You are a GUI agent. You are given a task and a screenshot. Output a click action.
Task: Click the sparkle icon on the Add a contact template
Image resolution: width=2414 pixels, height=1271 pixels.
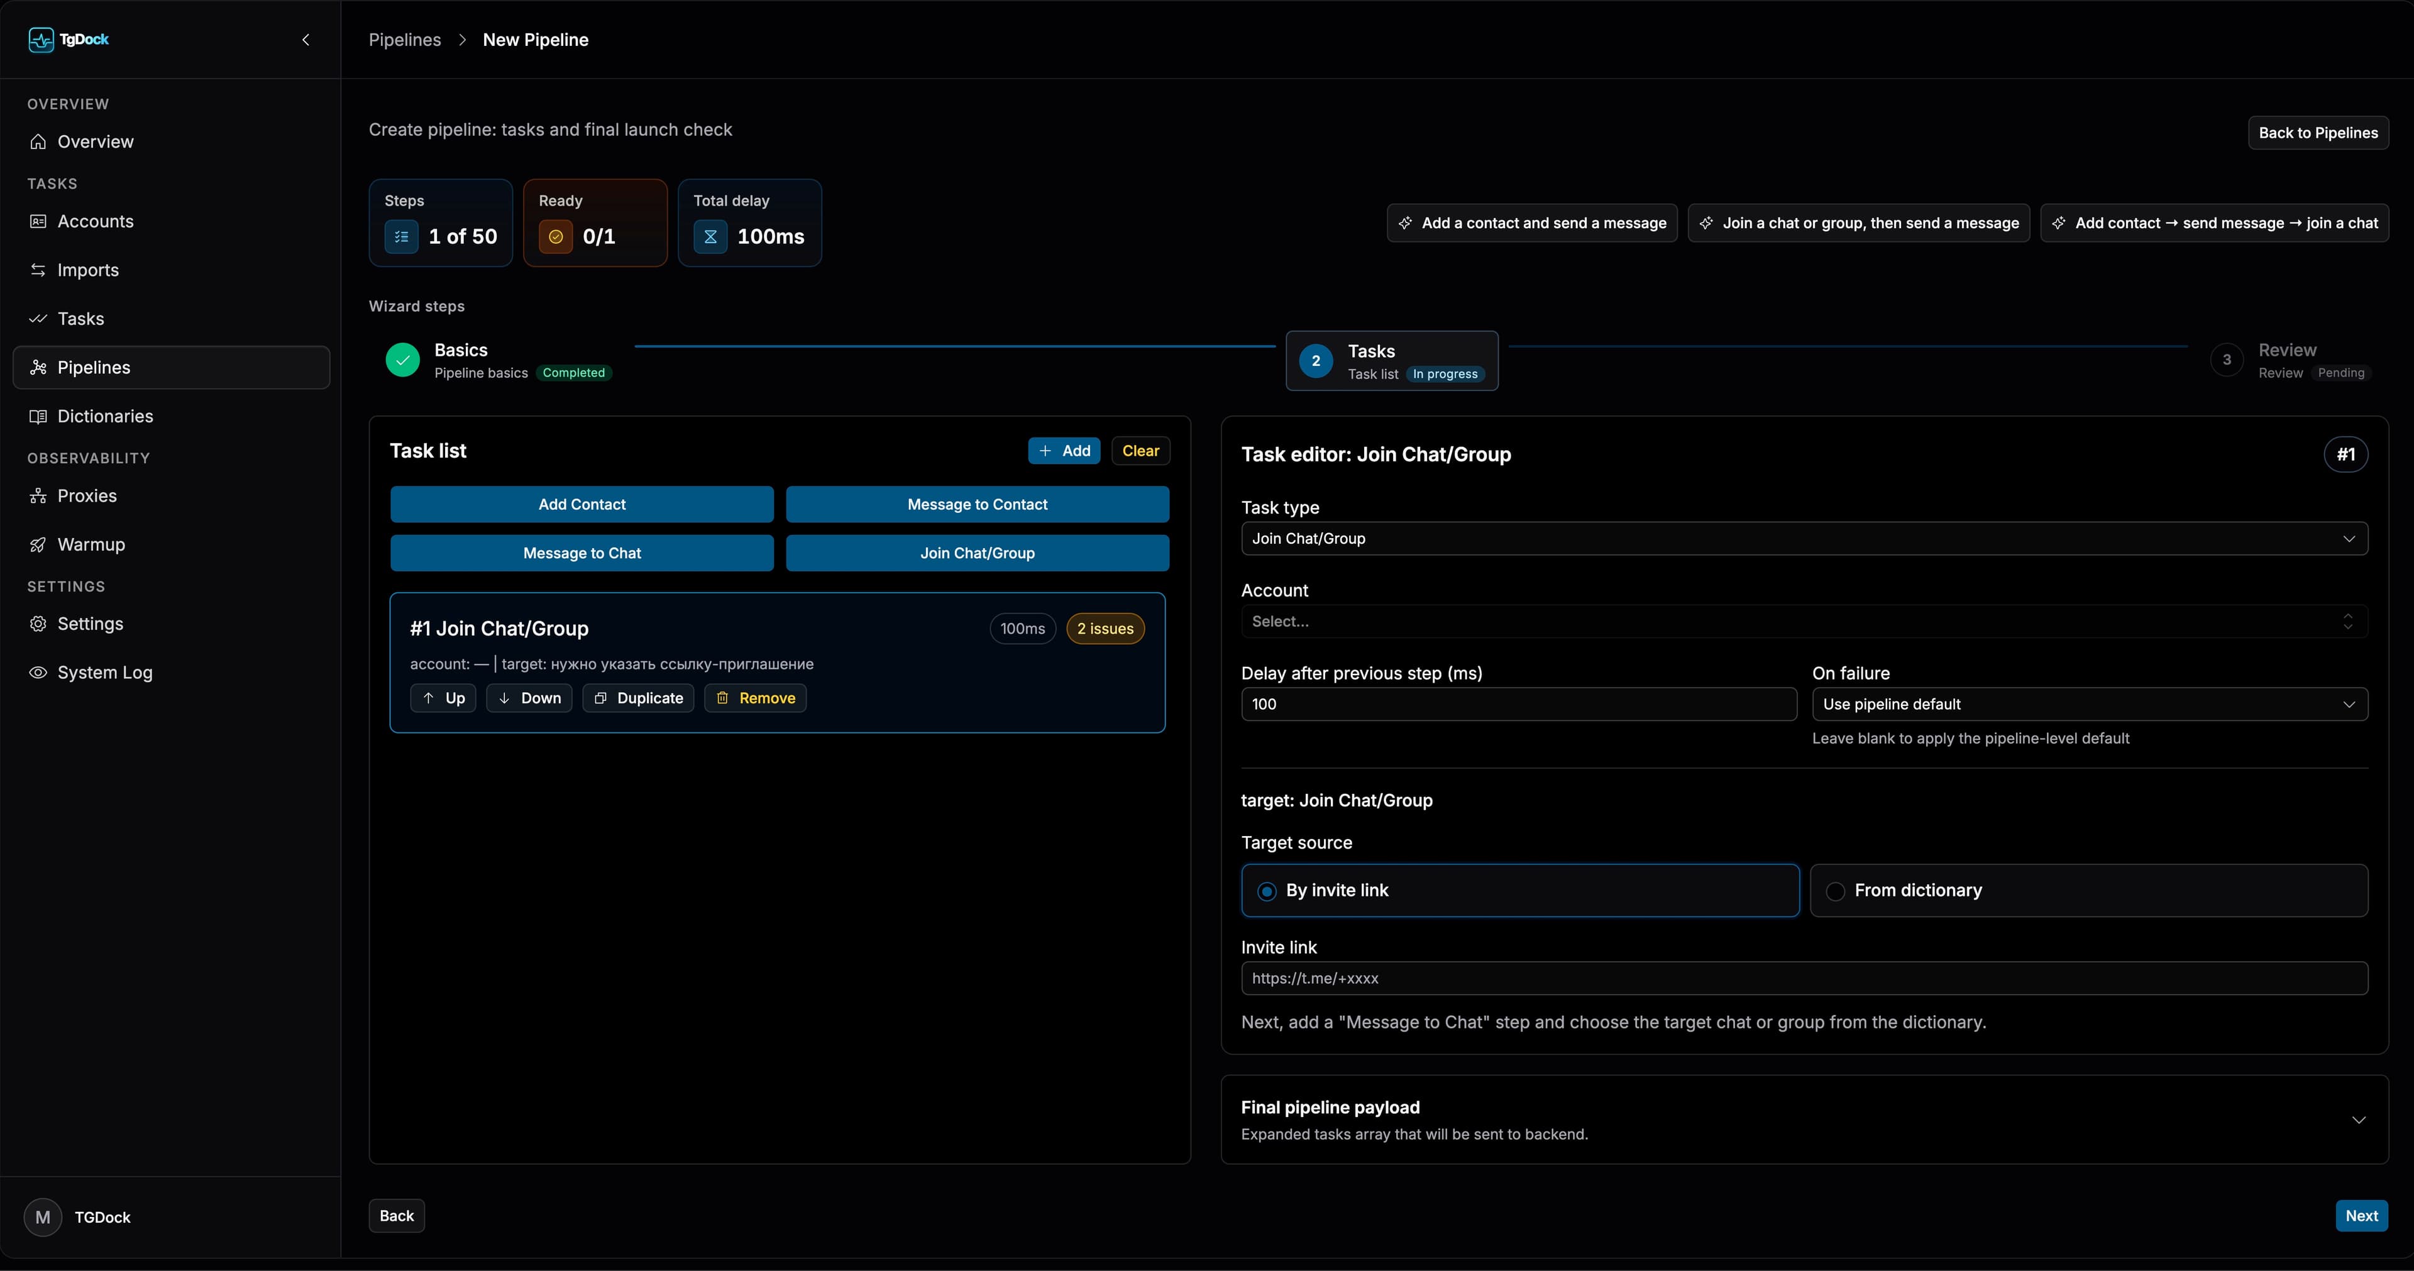(x=1405, y=223)
